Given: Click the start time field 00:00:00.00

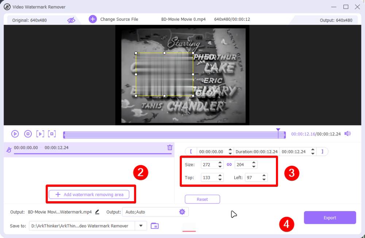Looking at the screenshot, I should click(x=211, y=152).
